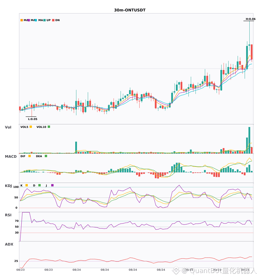Click the tallest teal volume bar
This screenshot has width=259, height=278.
click(x=249, y=140)
